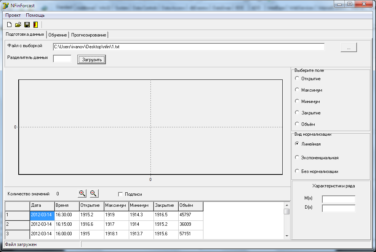Open a project via the folder icon
The height and width of the screenshot is (252, 376).
tap(18, 24)
